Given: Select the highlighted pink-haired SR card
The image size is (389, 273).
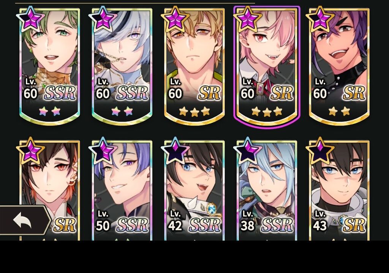Looking at the screenshot, I should [x=267, y=66].
